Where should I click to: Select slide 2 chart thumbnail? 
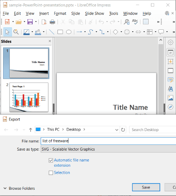(x=29, y=97)
